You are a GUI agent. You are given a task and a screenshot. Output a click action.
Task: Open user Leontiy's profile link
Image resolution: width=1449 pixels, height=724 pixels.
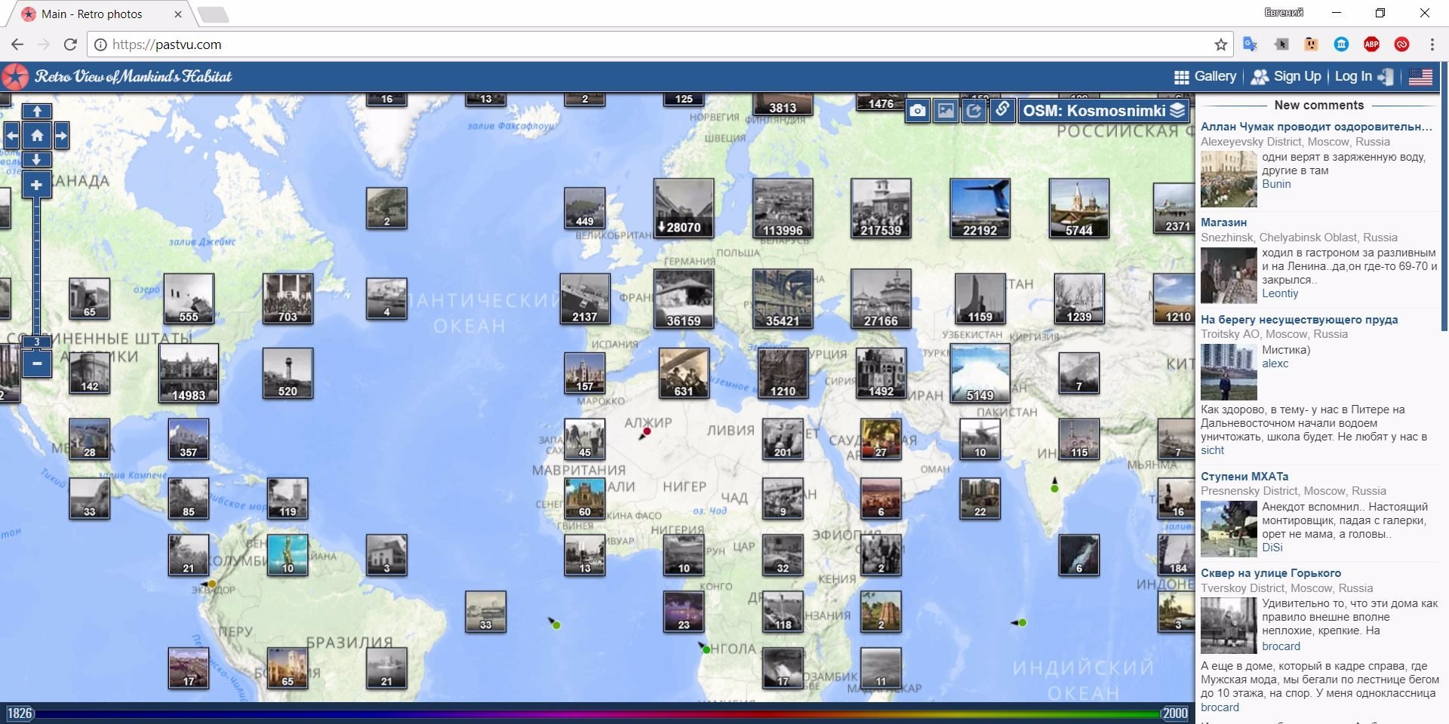tap(1280, 293)
